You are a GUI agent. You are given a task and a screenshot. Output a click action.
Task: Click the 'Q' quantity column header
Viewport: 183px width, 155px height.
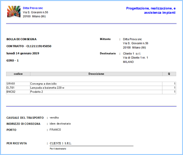click(169, 74)
